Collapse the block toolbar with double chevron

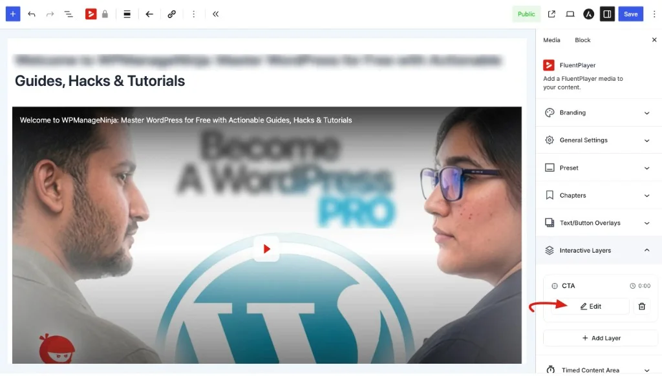click(216, 14)
